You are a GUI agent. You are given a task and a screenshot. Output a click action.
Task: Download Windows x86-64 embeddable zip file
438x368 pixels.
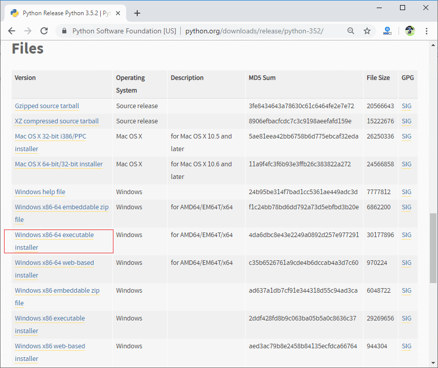61,213
